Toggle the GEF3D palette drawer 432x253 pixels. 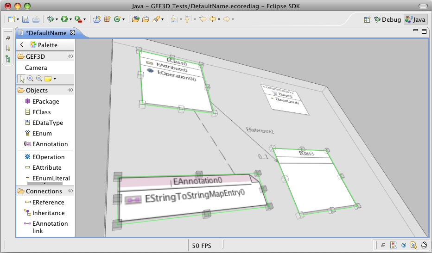(x=45, y=56)
